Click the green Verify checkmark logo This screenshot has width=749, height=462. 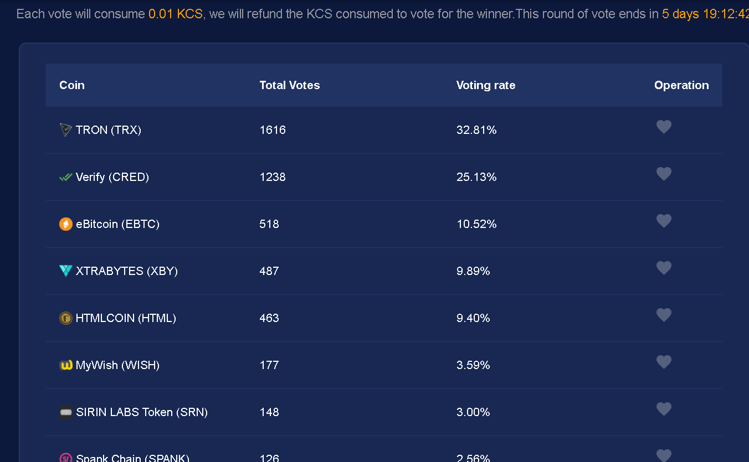coord(66,177)
